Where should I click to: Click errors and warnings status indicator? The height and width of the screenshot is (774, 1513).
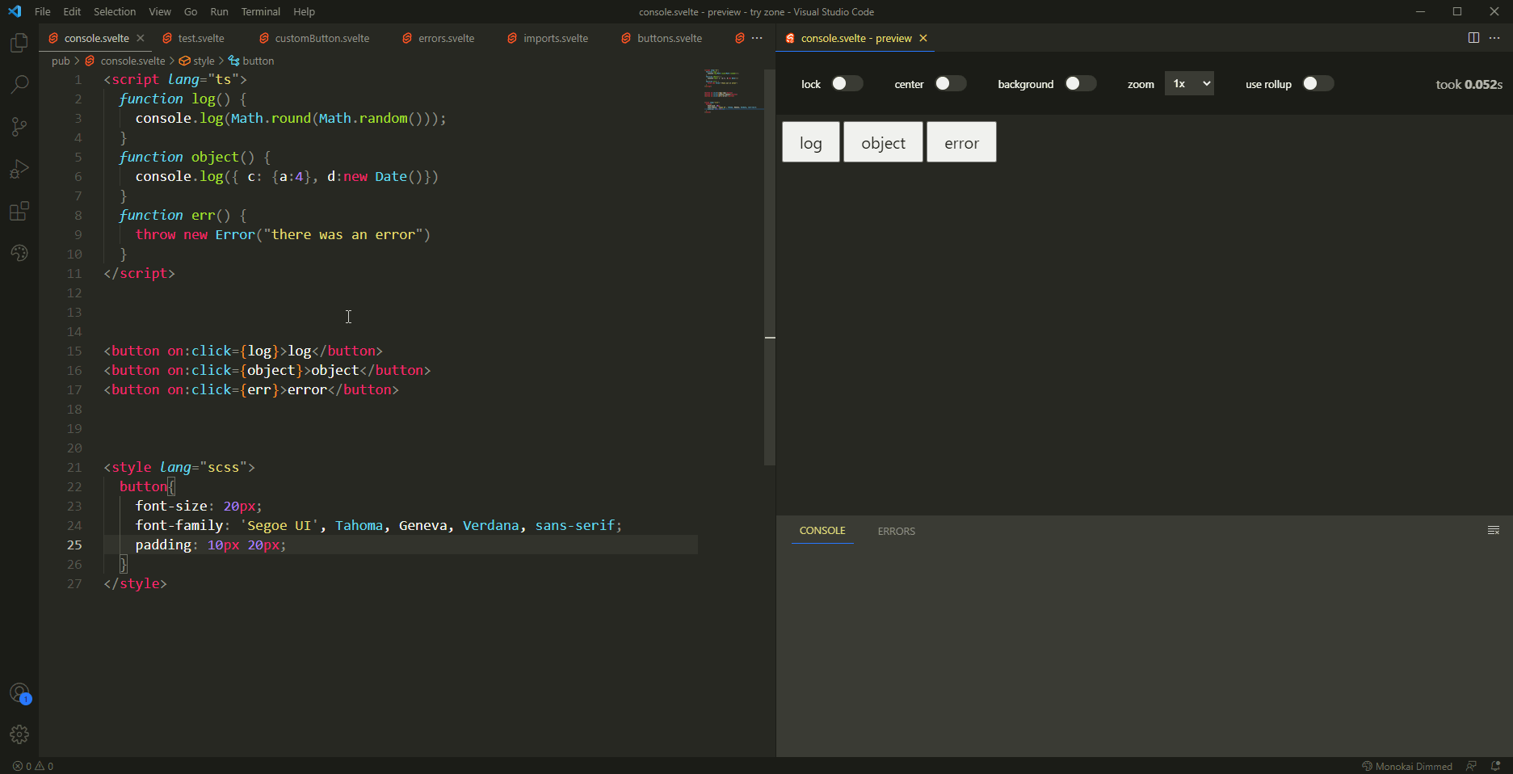pyautogui.click(x=33, y=766)
